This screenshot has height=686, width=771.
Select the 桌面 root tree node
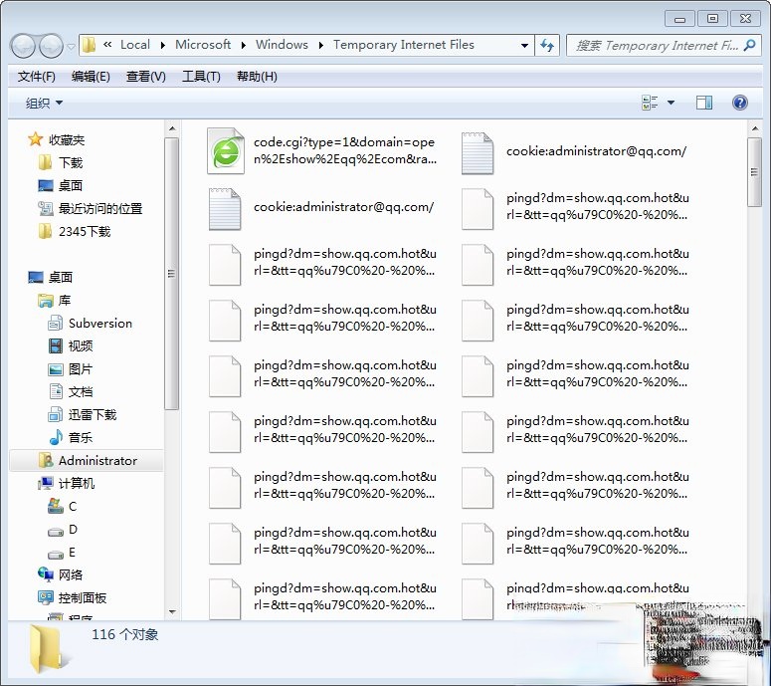51,277
